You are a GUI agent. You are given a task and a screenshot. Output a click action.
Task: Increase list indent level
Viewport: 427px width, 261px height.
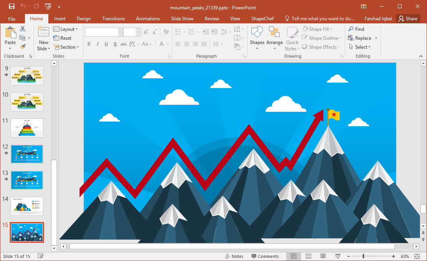214,32
